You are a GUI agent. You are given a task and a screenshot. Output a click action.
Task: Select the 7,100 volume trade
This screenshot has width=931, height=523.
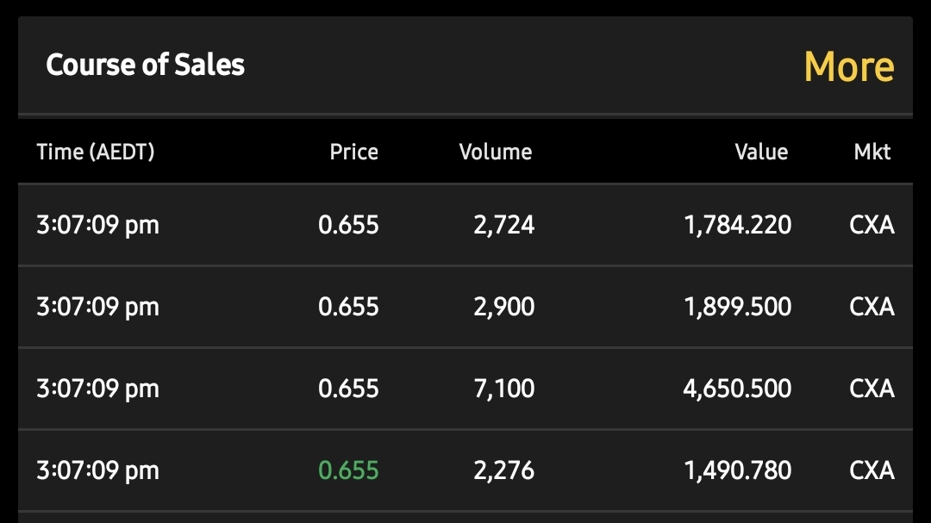tap(504, 389)
